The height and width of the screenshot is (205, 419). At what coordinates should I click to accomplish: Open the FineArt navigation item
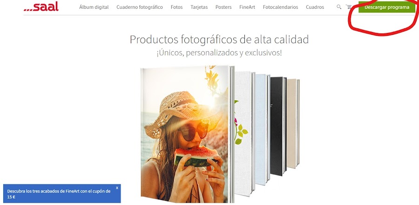tap(247, 7)
